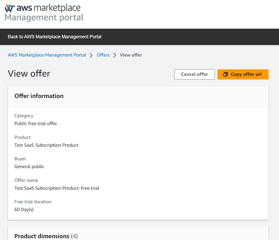Go back to AWS Marketplace Management Portal
The image size is (279, 240).
point(54,37)
